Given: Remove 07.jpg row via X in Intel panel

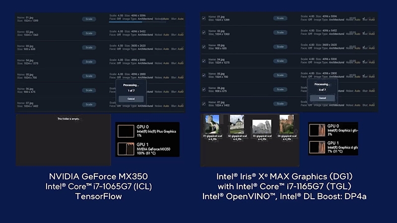Looking at the screenshot, I should (x=374, y=104).
